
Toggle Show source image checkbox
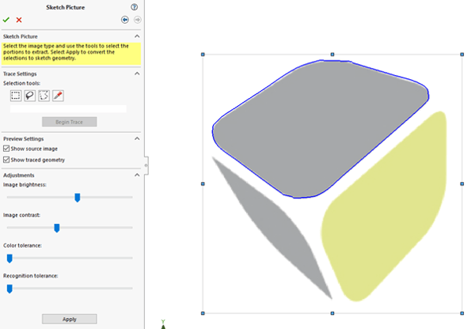tap(6, 149)
